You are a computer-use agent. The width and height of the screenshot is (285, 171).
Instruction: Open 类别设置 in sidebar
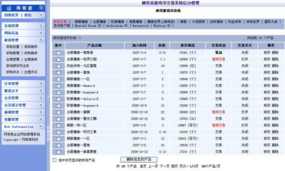click(12, 47)
